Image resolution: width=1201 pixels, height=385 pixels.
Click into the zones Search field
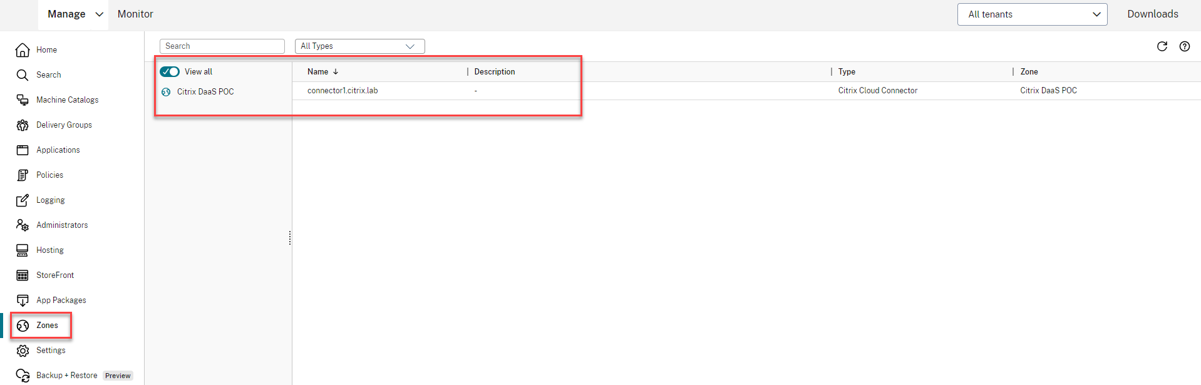point(222,46)
